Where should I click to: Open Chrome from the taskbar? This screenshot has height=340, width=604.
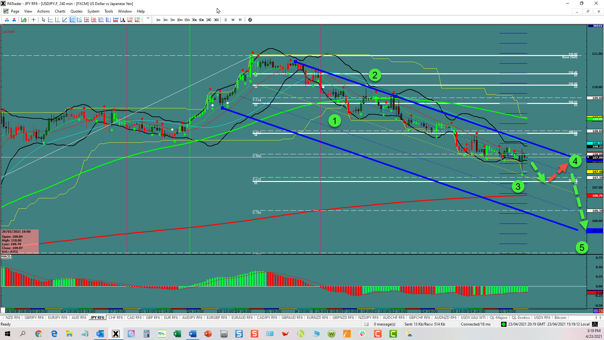click(39, 334)
